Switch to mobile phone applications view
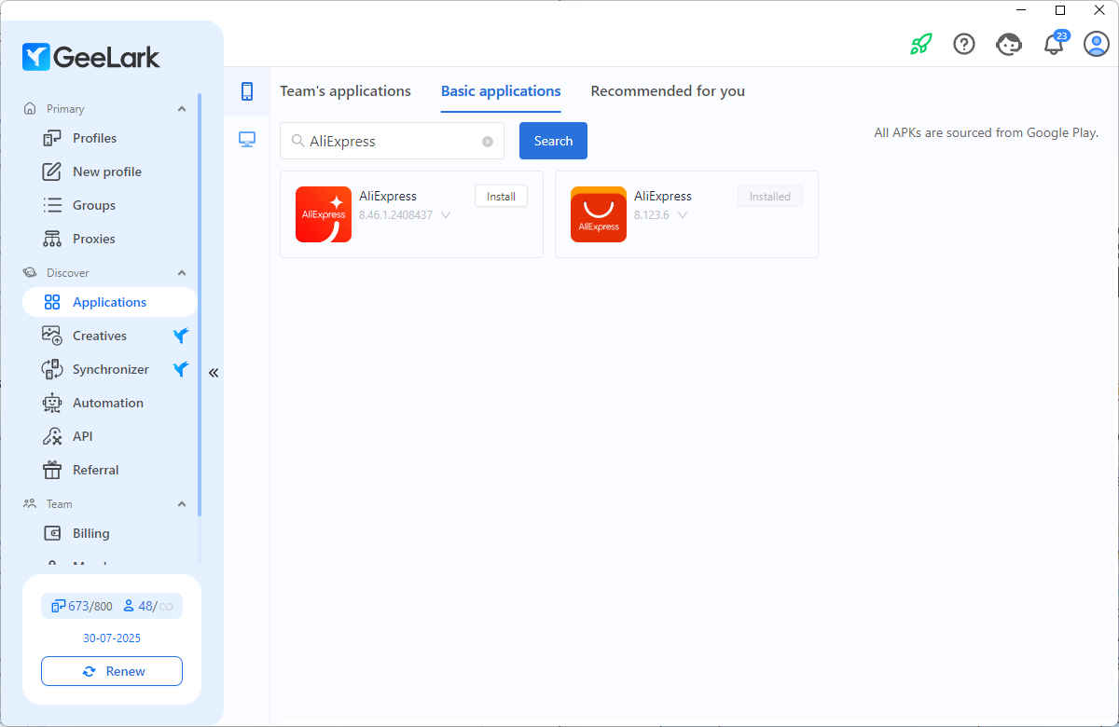Screen dimensions: 1119x727 coord(247,90)
